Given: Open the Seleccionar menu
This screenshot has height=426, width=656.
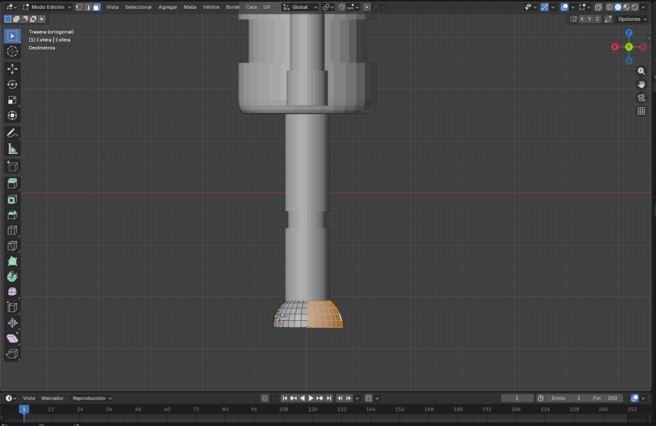Looking at the screenshot, I should tap(138, 7).
